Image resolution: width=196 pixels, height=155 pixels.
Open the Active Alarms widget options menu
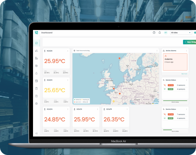point(186,51)
